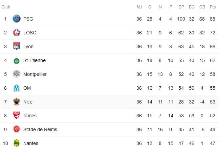The width and height of the screenshot is (219, 150).
Task: Open the Stade de Reims logo
Action: [x=17, y=129]
